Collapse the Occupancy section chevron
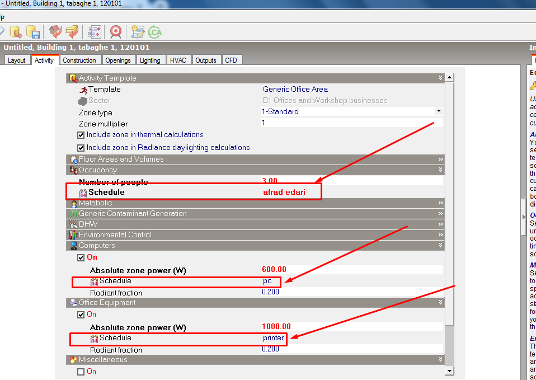 pos(441,170)
